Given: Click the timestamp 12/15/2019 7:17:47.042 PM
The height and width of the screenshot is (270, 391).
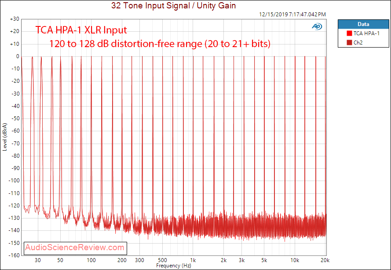Looking at the screenshot, I should click(x=292, y=15).
